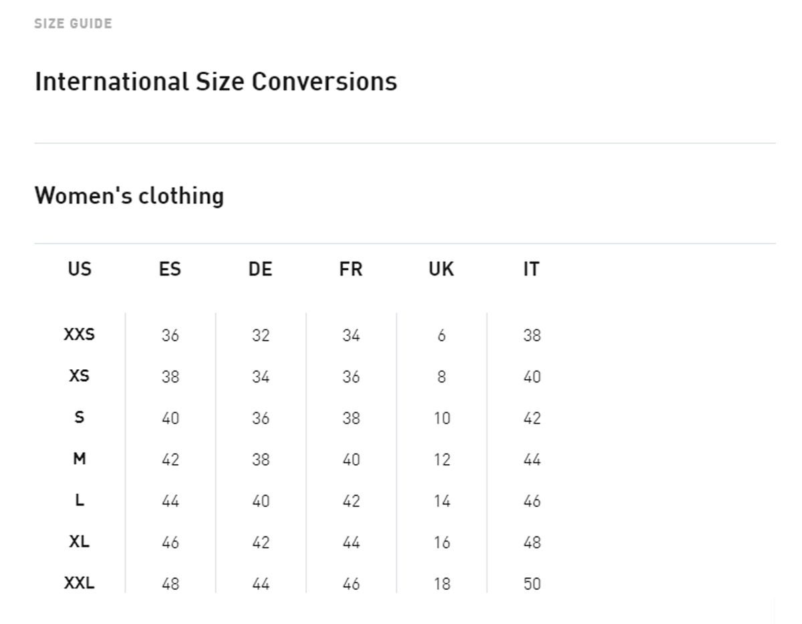Click the M size row label
802x624 pixels.
(x=80, y=459)
